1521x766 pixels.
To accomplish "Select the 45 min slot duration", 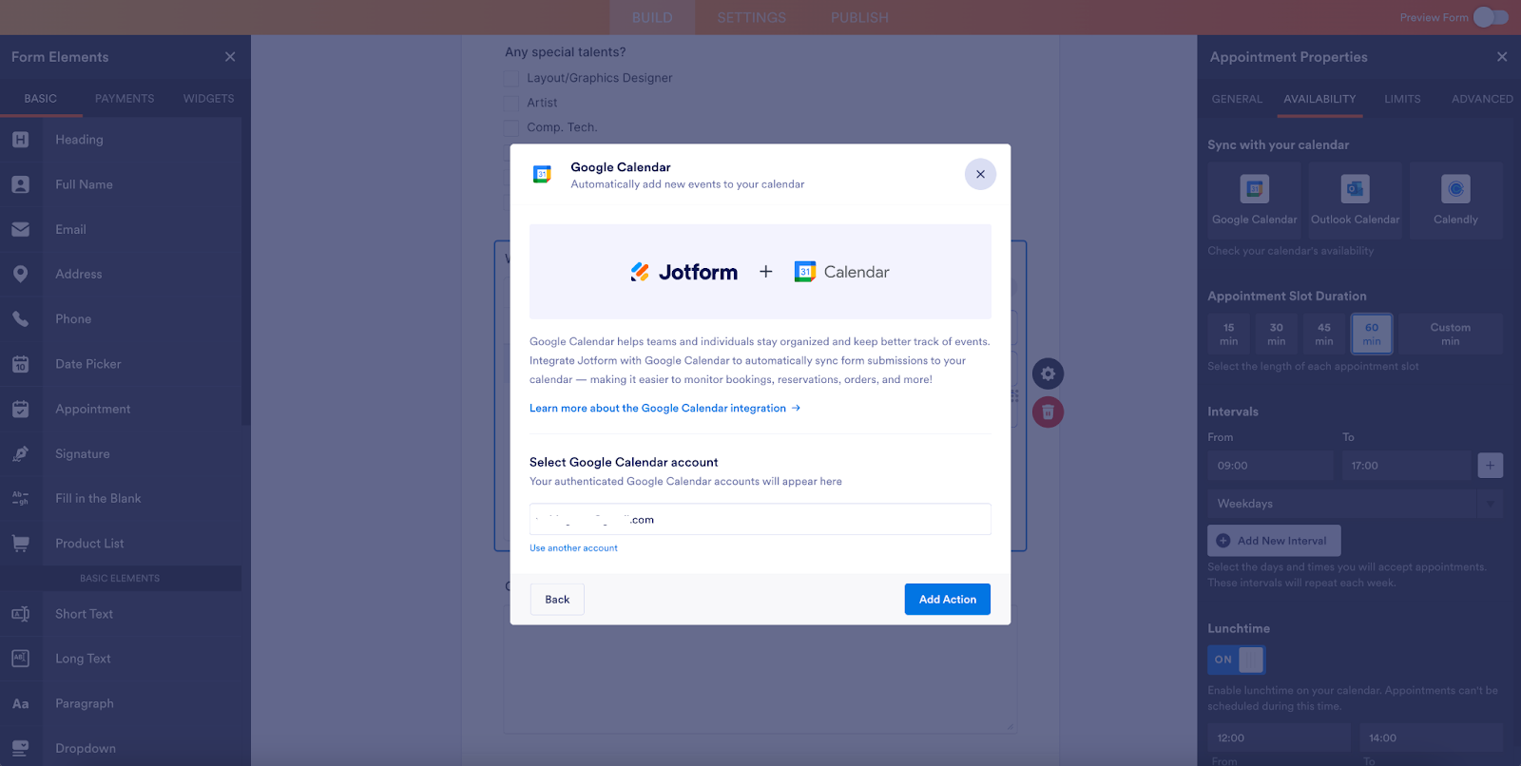I will (x=1324, y=334).
